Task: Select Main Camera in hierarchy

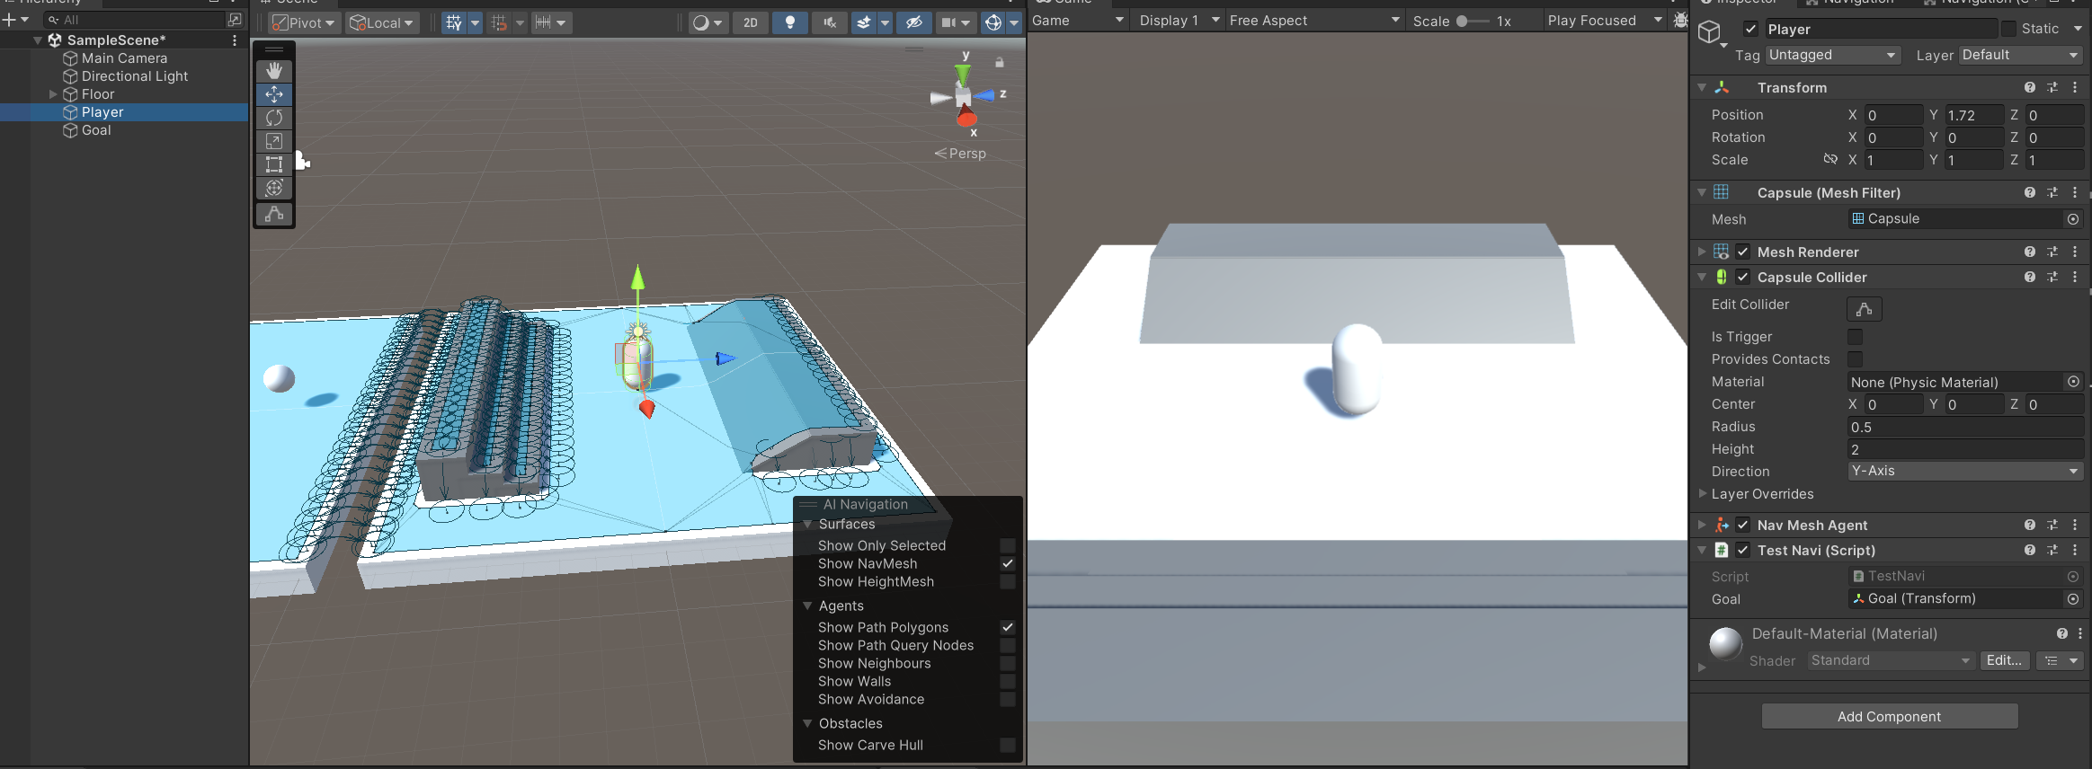Action: click(124, 58)
